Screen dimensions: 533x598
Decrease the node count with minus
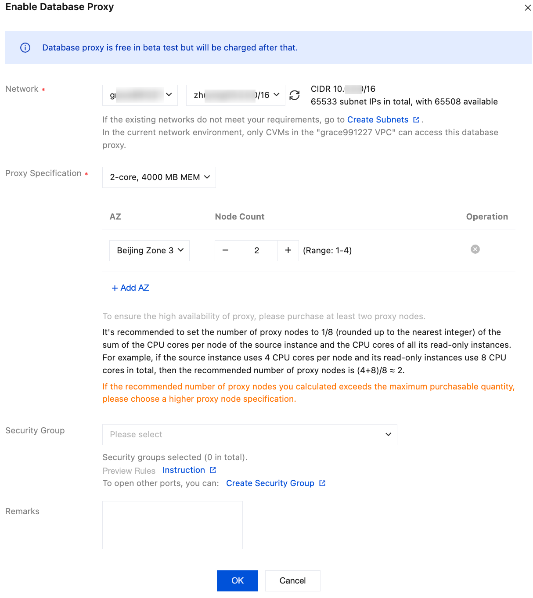tap(226, 250)
